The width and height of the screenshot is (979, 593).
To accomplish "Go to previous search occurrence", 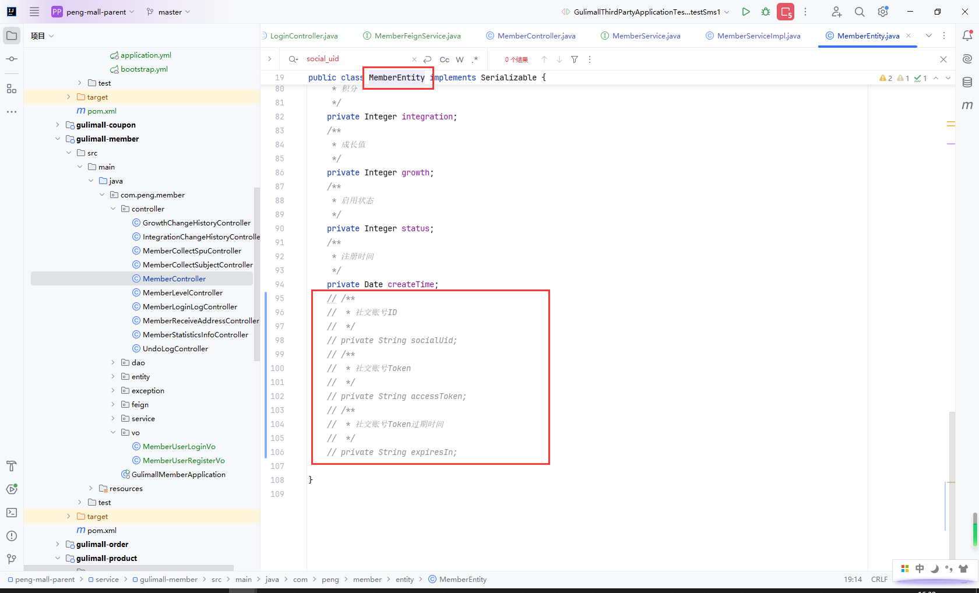I will 544,59.
